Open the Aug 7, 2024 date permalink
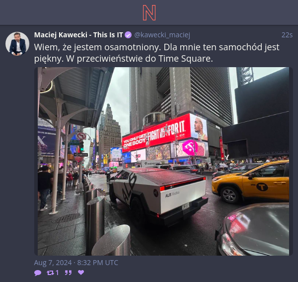This screenshot has width=298, height=282. (x=76, y=263)
